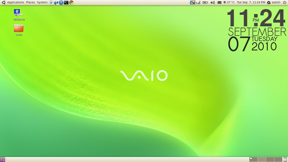Open the System menu
This screenshot has height=162, width=288.
(x=42, y=2)
